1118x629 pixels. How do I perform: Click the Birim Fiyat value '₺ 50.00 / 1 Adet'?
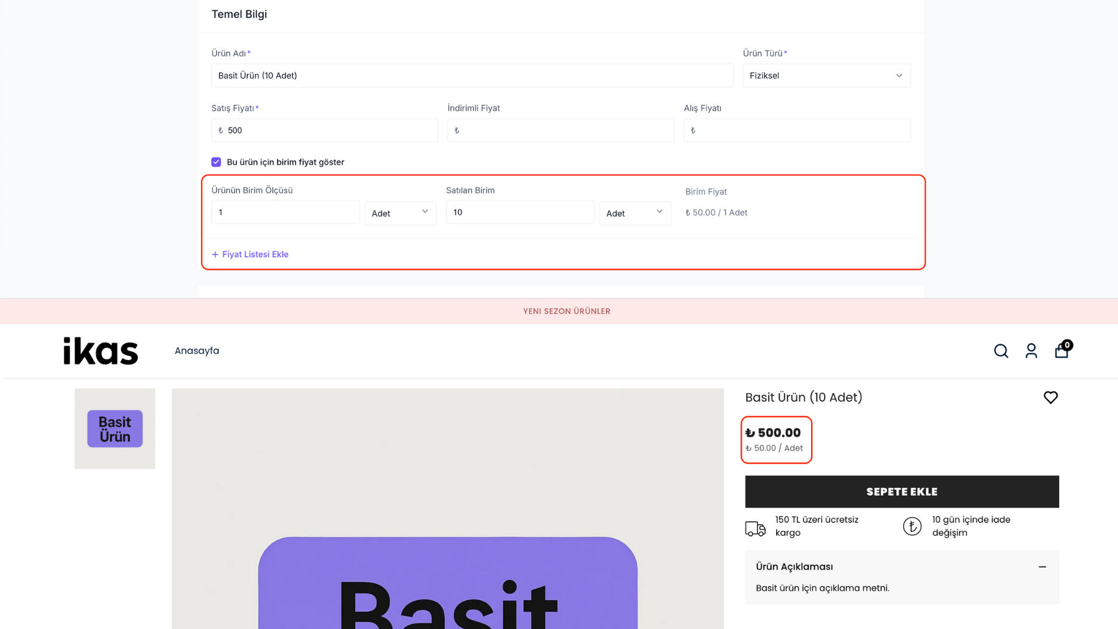coord(716,213)
